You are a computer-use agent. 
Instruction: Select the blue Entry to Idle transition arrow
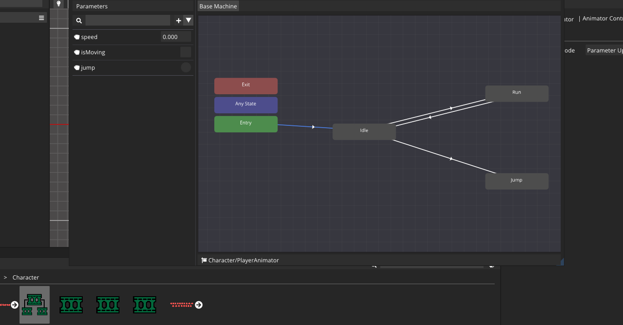pos(313,127)
